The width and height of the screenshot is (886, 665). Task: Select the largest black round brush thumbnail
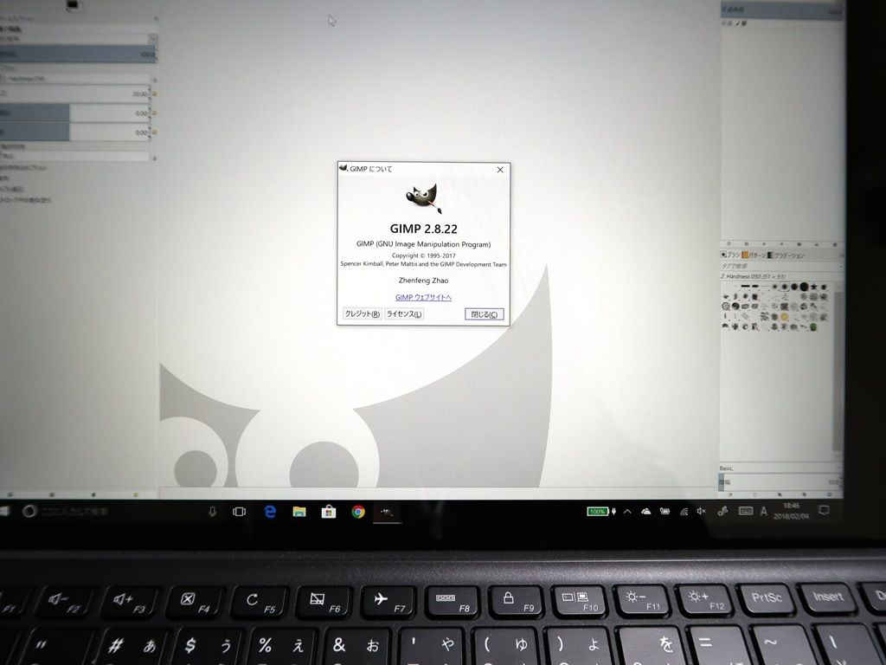pos(804,287)
